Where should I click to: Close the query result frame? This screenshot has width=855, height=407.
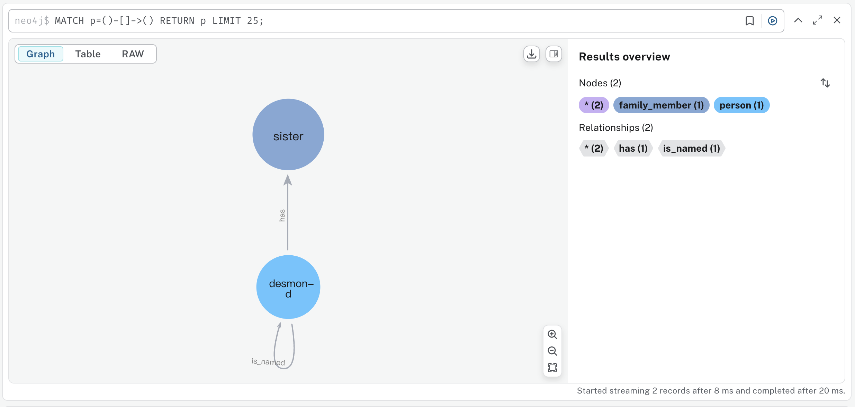[x=837, y=20]
